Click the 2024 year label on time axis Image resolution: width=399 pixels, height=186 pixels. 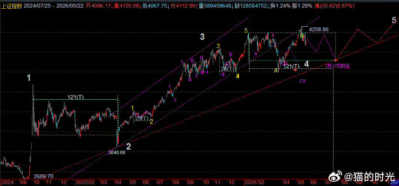coord(8,183)
